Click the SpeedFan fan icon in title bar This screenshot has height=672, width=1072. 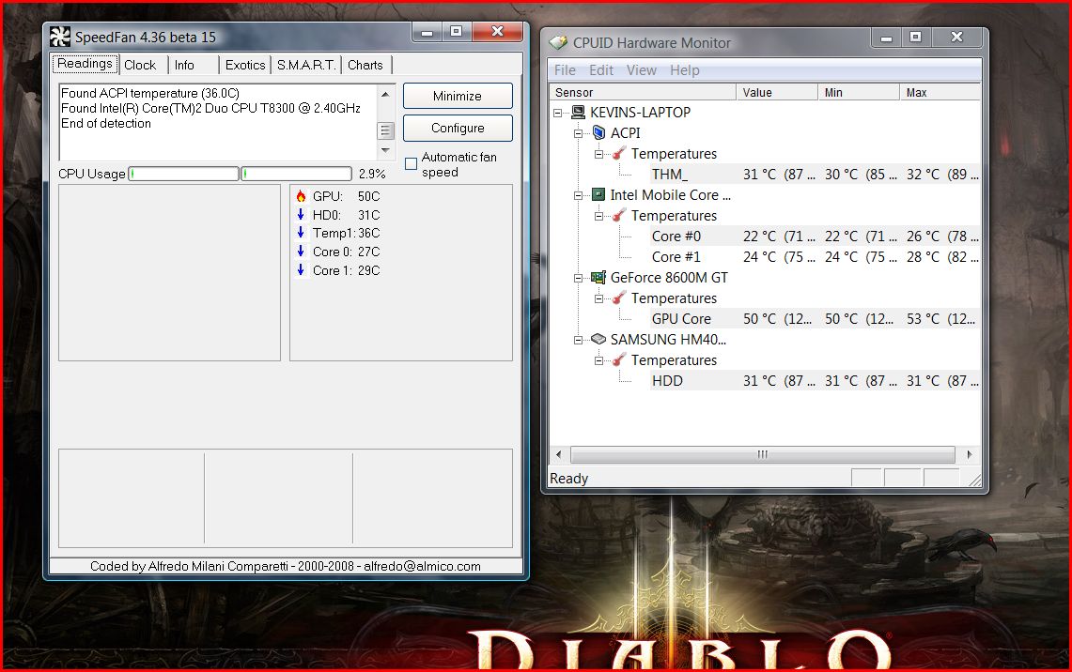click(60, 37)
